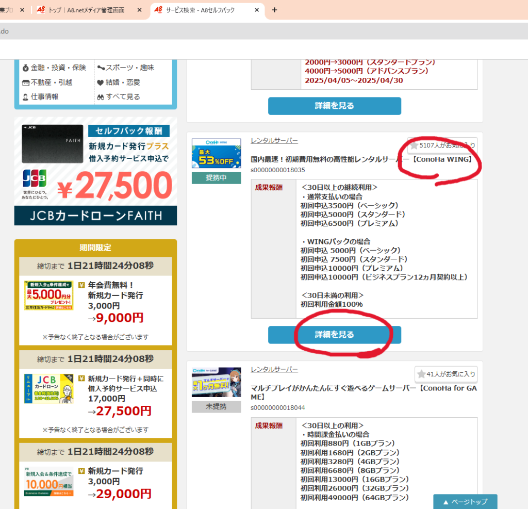Image resolution: width=528 pixels, height=509 pixels.
Task: Click the 初回申込3500円（ベーシック） reward line
Action: 350,205
